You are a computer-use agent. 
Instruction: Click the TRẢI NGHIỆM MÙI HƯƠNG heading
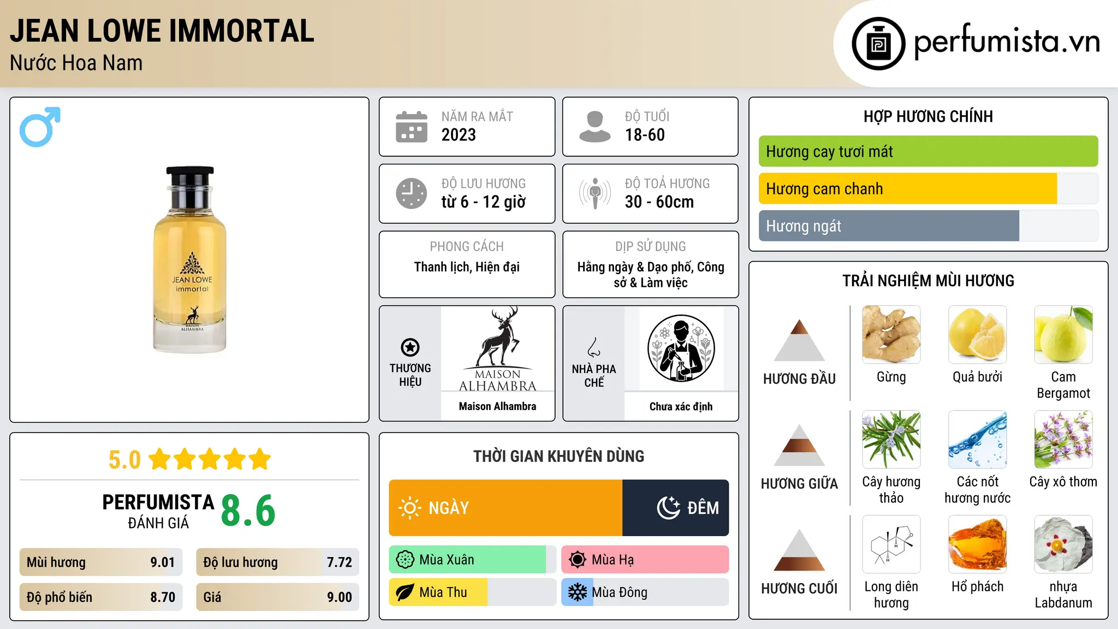coord(928,281)
